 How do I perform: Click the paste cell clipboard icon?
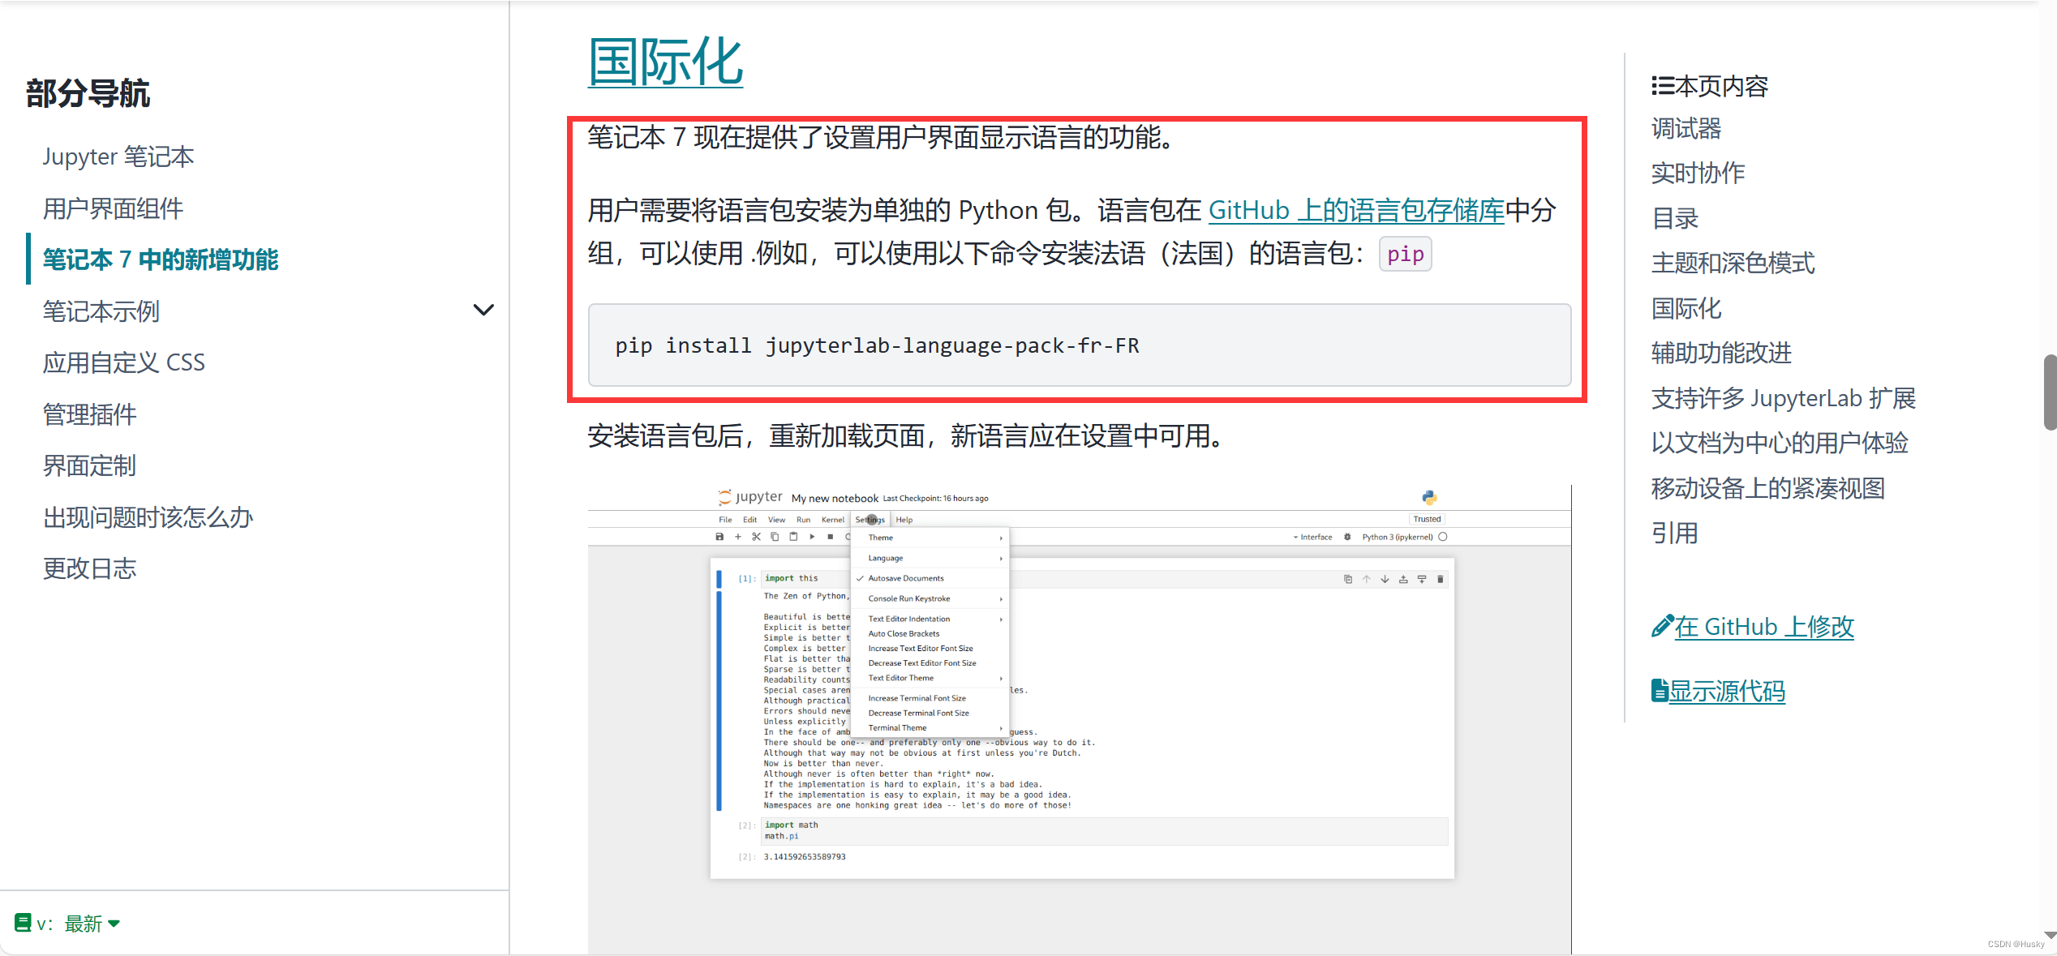[x=793, y=537]
